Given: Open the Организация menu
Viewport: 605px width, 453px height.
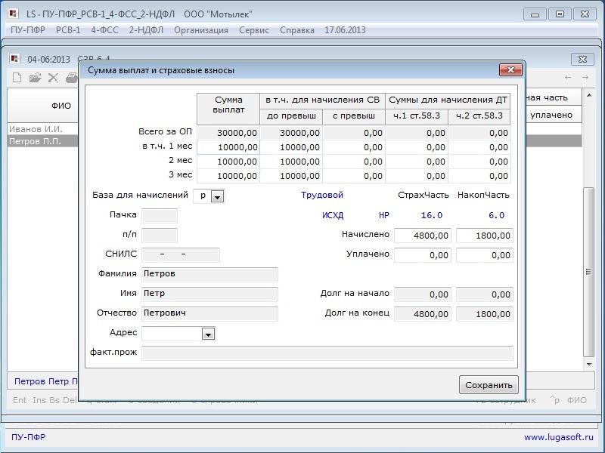Looking at the screenshot, I should tap(201, 30).
